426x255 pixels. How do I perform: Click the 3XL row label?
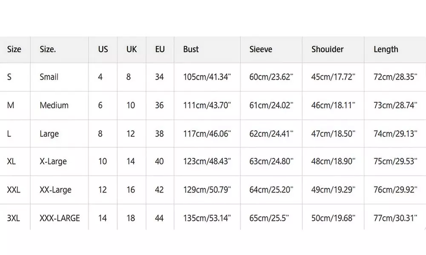(14, 218)
